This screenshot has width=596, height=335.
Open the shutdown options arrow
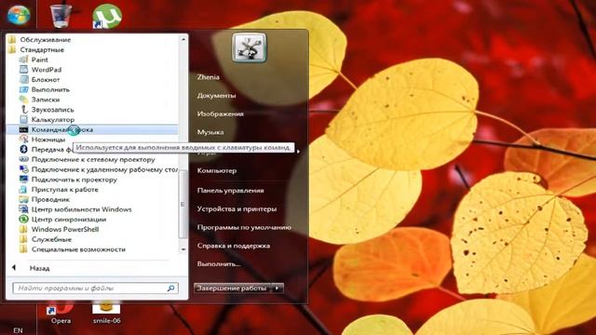pyautogui.click(x=278, y=288)
